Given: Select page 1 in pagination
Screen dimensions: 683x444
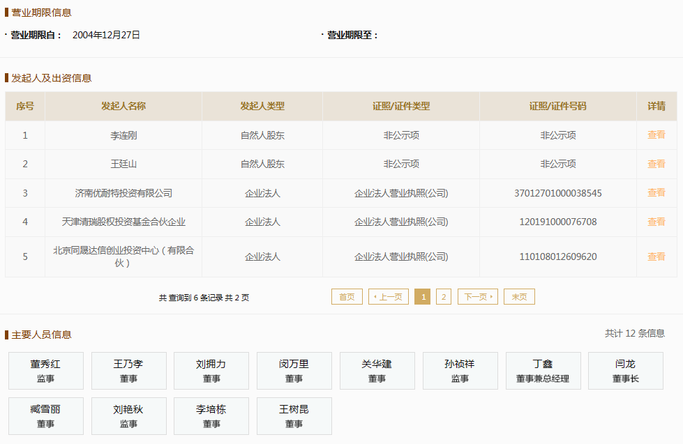Looking at the screenshot, I should tap(422, 297).
